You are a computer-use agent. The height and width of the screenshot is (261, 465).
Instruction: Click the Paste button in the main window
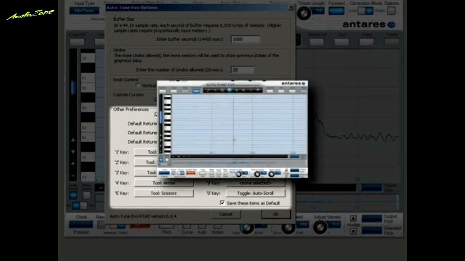tap(392, 42)
